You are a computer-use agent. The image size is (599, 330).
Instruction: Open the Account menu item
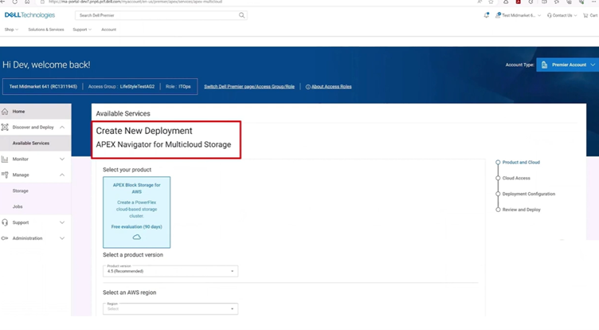point(108,29)
